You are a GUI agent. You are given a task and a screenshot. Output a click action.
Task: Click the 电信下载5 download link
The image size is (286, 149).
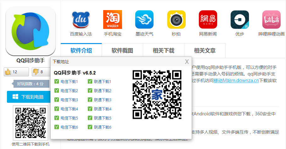(69, 118)
